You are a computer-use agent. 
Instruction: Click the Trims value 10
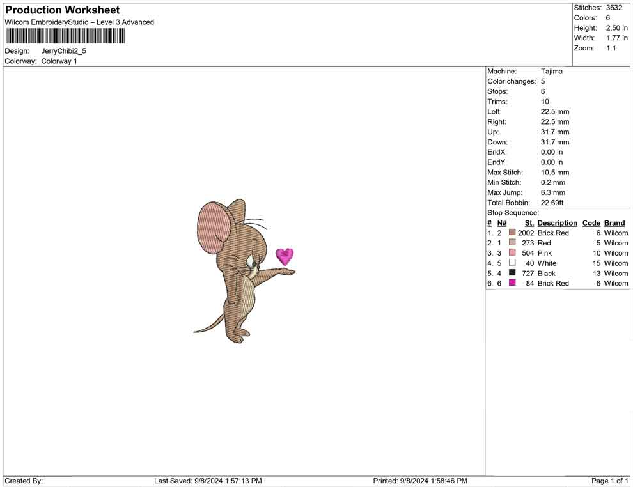pos(545,101)
